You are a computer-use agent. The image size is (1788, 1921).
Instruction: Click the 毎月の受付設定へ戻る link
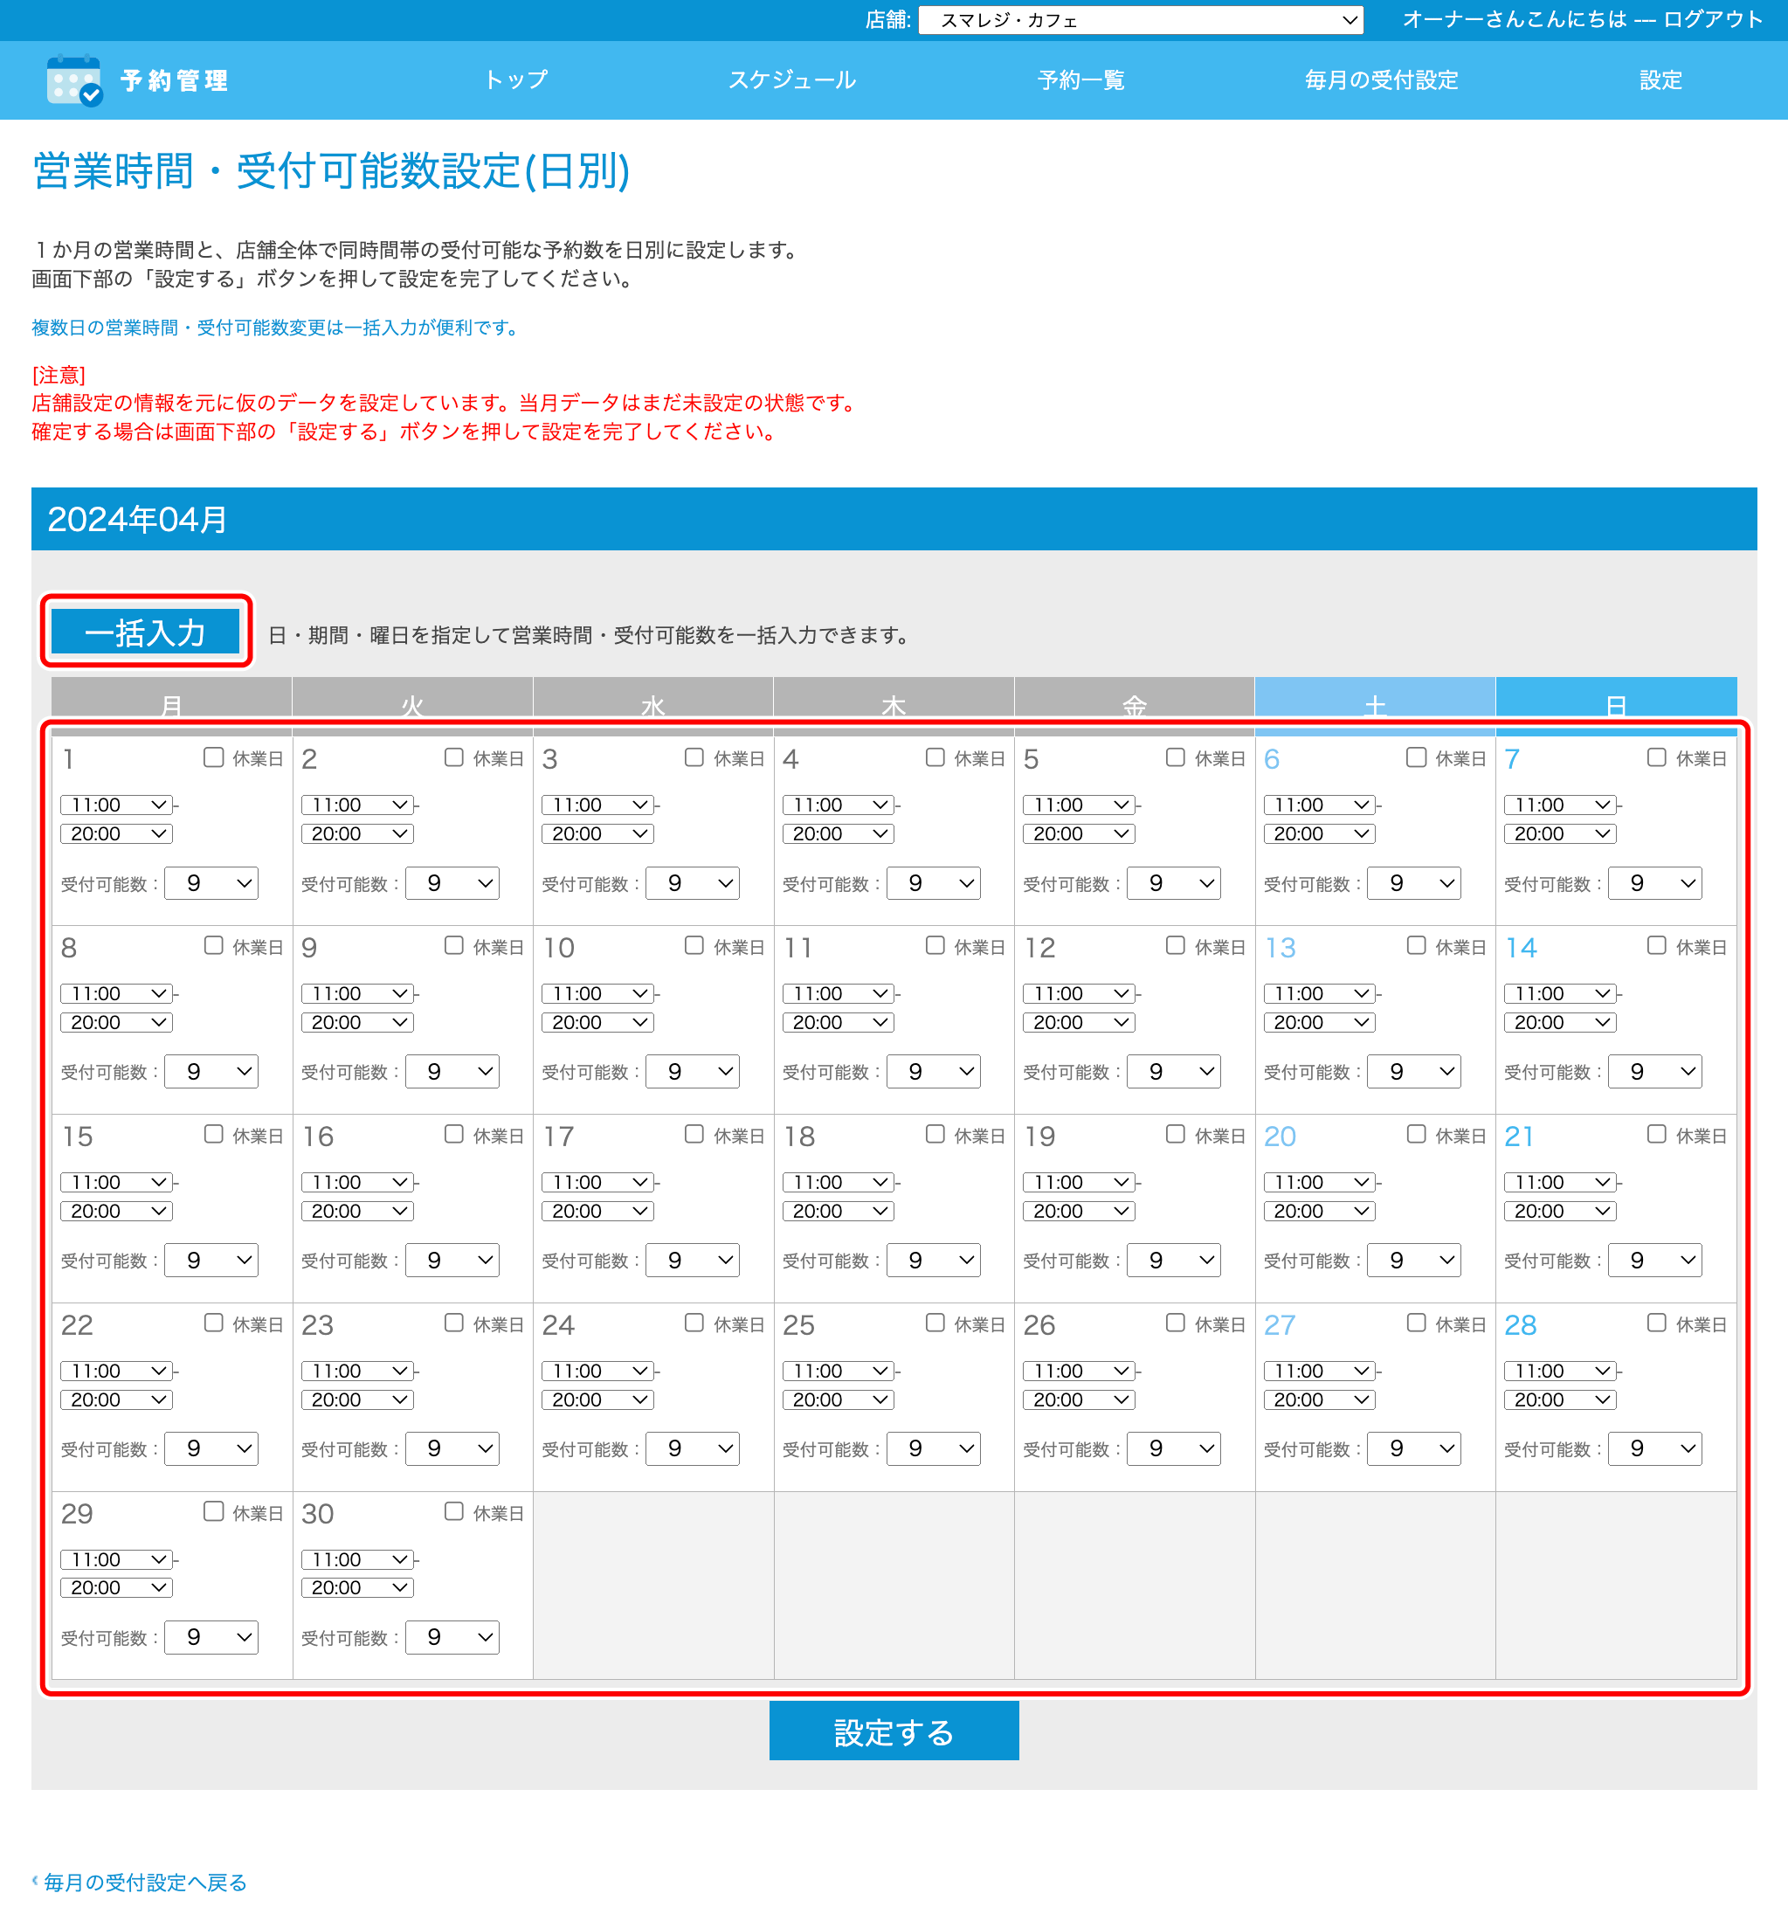point(139,1883)
